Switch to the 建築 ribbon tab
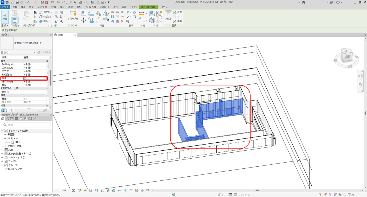 tap(15, 7)
